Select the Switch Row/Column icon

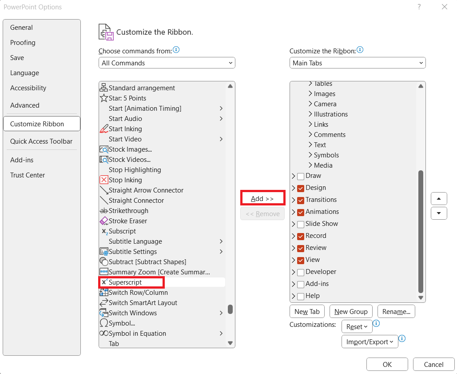click(x=104, y=292)
